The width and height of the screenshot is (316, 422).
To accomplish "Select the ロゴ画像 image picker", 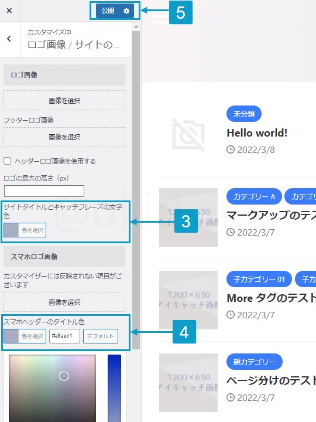I will 64,100.
